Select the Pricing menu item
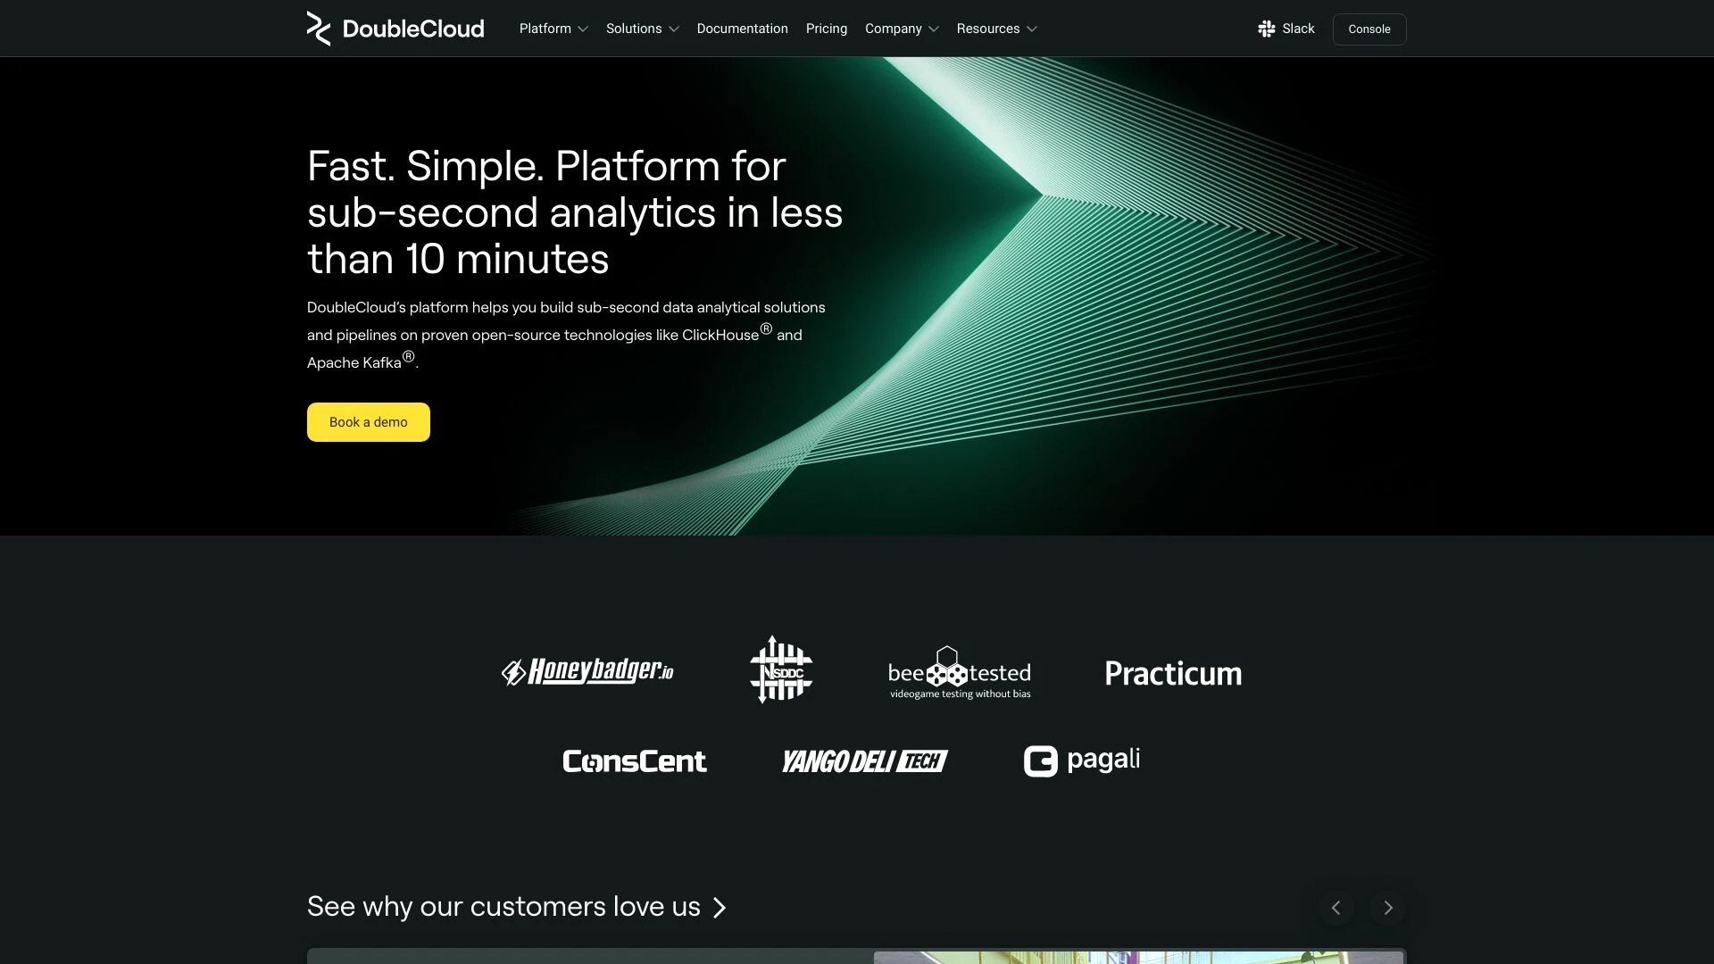Screen dimensions: 1714x964 point(827,29)
